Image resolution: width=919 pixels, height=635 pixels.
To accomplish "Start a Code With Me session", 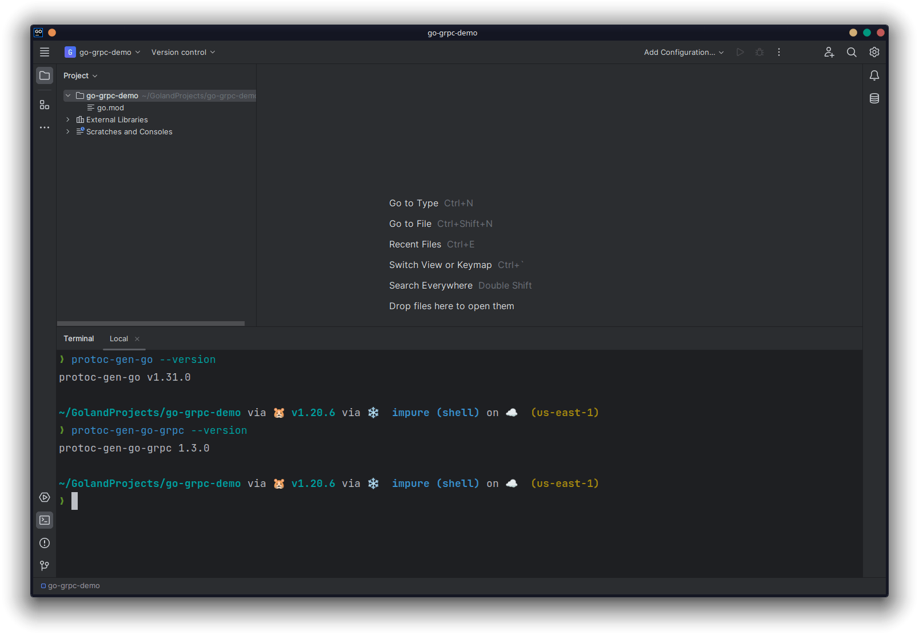I will coord(829,52).
